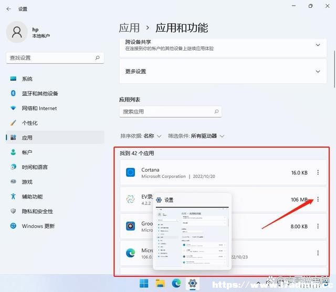Click the 时间和语言 globe icon
The width and height of the screenshot is (336, 292).
coord(13,167)
